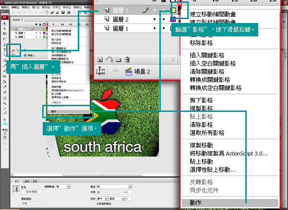Select layer 圖層 1 in enlarged timeline

pos(120,28)
